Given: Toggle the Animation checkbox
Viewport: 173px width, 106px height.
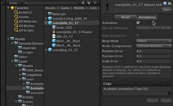Looking at the screenshot, I should (138, 23).
